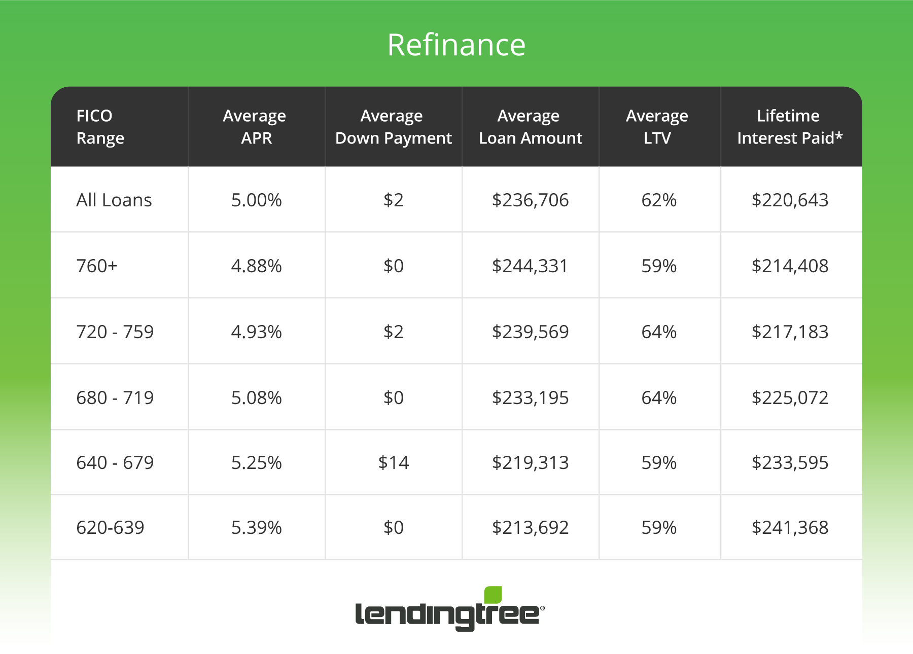Screen dimensions: 913x654
Task: Select the Average LTV column header
Action: 657,127
